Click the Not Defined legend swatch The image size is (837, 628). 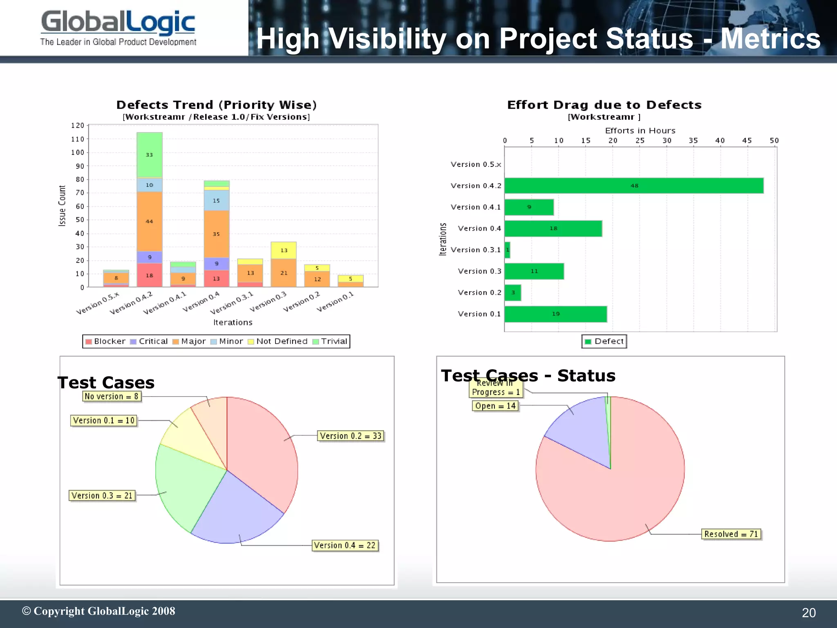click(251, 342)
